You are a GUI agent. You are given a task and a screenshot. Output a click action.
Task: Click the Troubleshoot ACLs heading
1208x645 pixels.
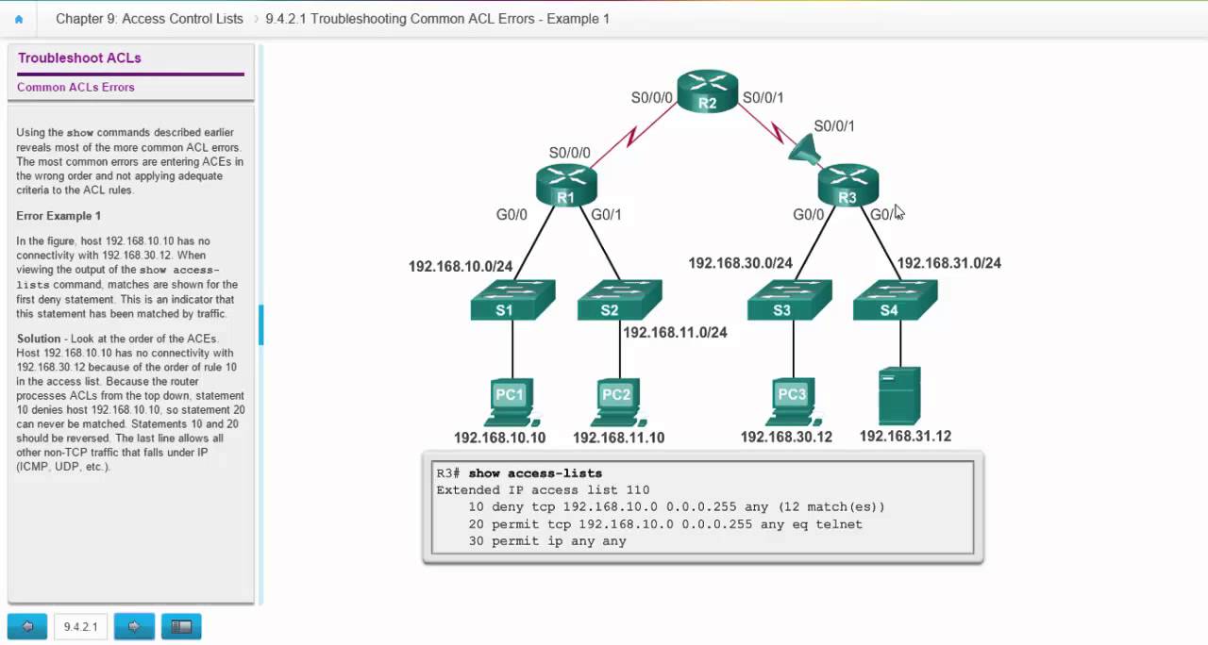79,58
